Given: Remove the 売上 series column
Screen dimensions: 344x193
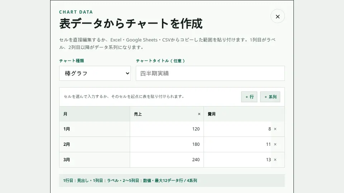Looking at the screenshot, I should pos(199,114).
